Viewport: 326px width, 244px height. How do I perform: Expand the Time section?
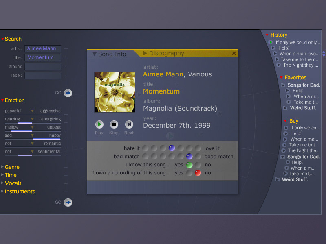[x=2, y=175]
